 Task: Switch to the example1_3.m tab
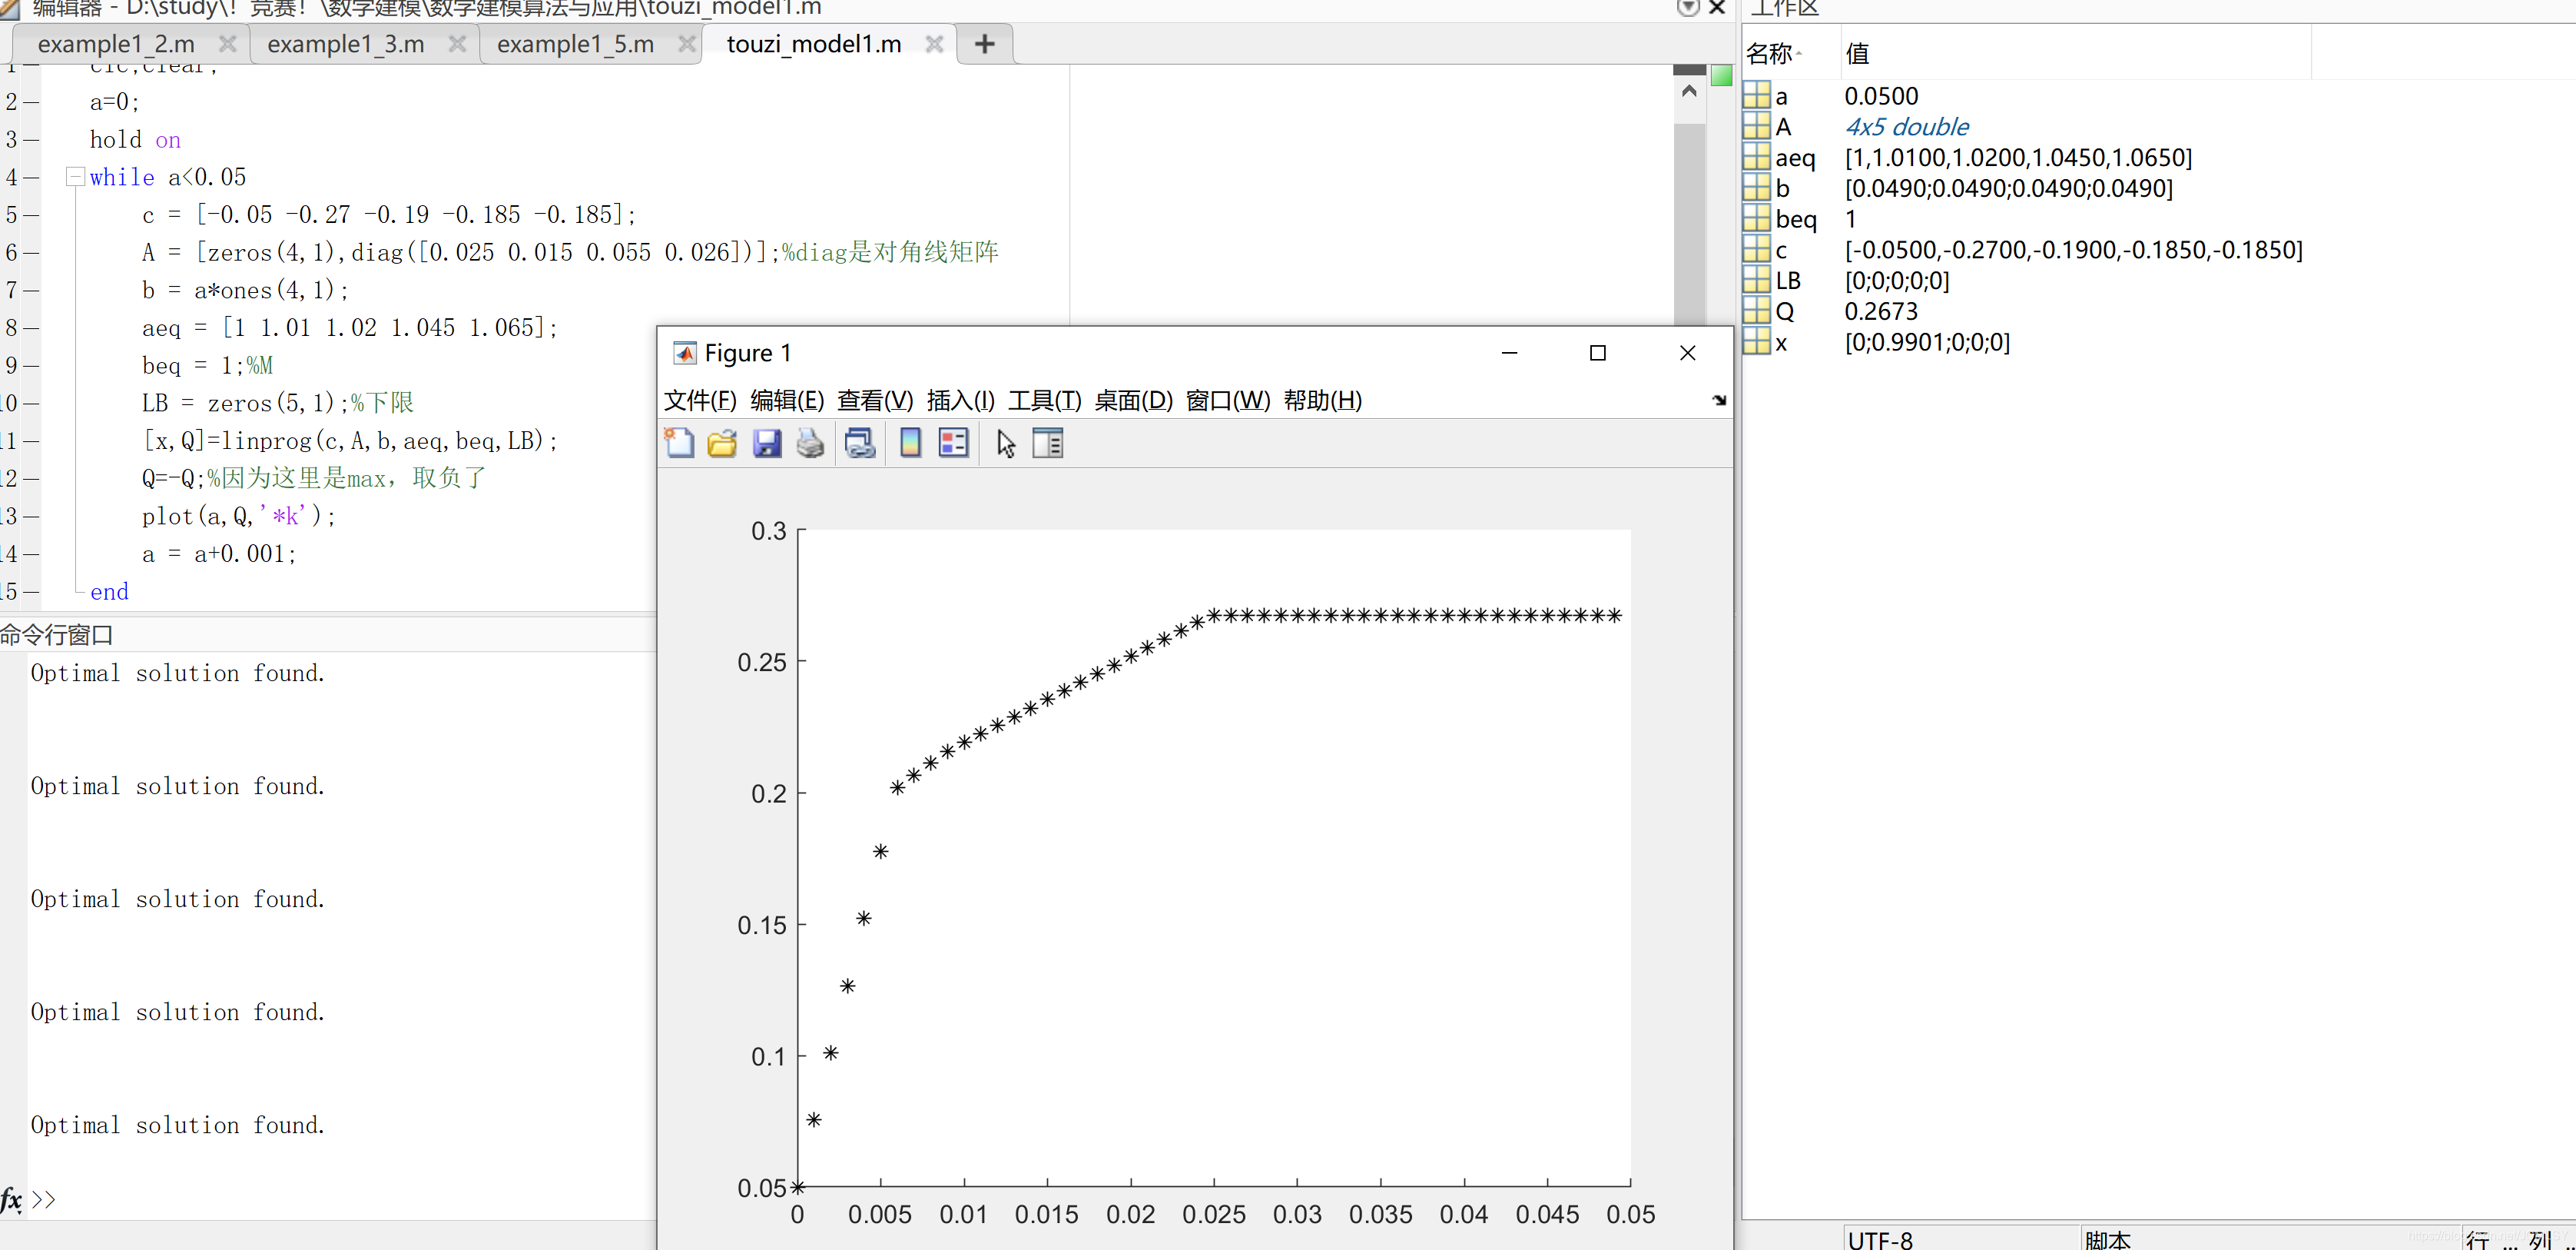345,44
